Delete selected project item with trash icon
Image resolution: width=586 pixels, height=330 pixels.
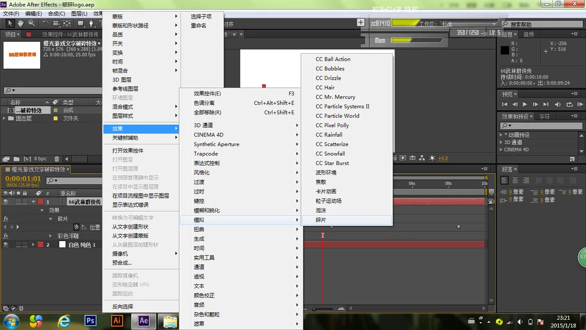[57, 159]
